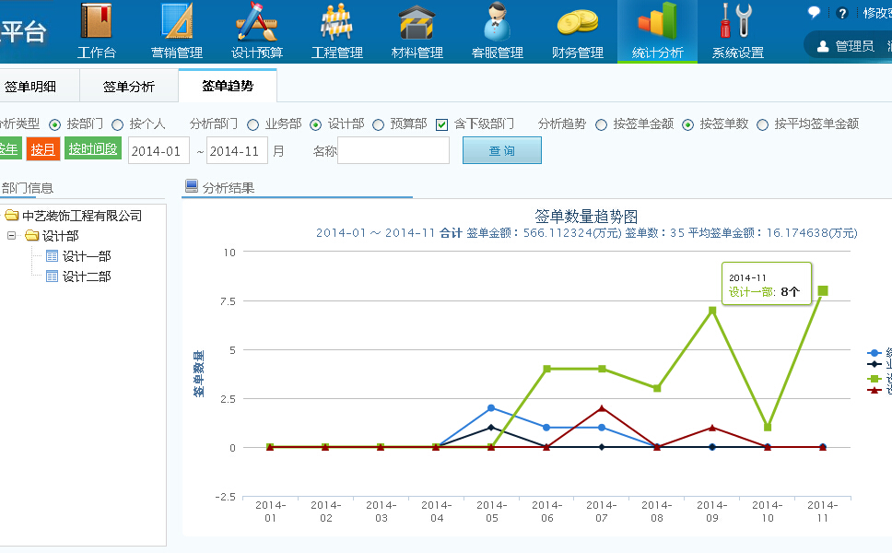
Task: Click the help question mark icon
Action: [841, 13]
